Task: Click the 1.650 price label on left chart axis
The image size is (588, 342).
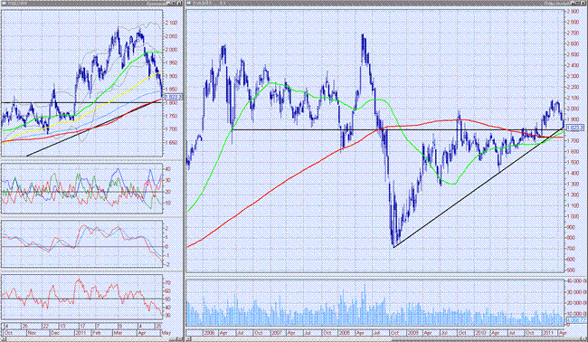Action: point(171,143)
